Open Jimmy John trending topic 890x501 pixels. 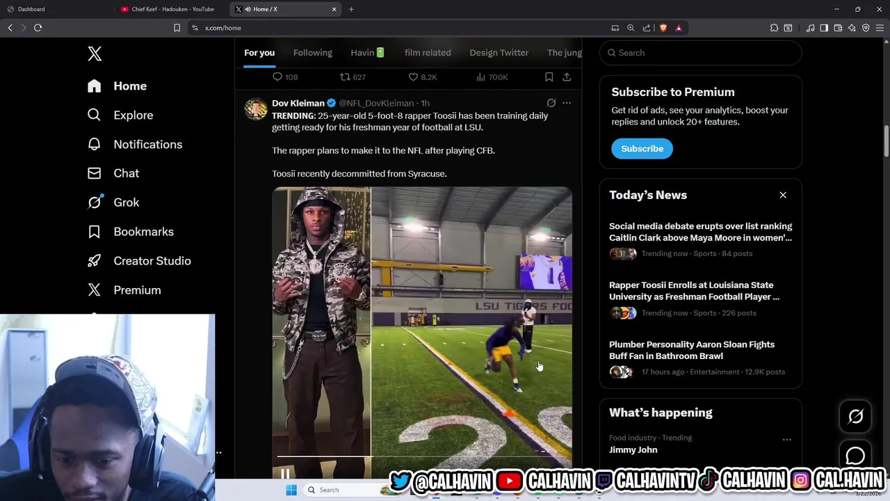(633, 450)
